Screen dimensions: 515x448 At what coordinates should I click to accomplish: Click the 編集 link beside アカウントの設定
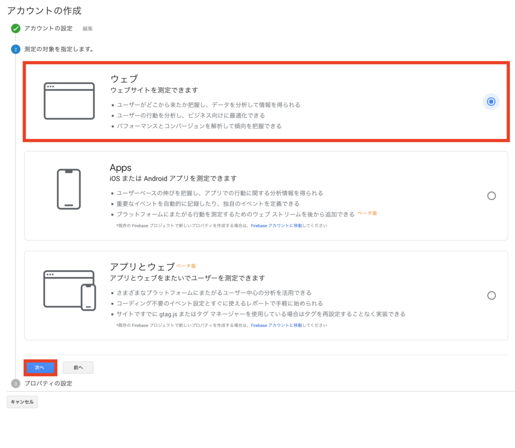(88, 29)
